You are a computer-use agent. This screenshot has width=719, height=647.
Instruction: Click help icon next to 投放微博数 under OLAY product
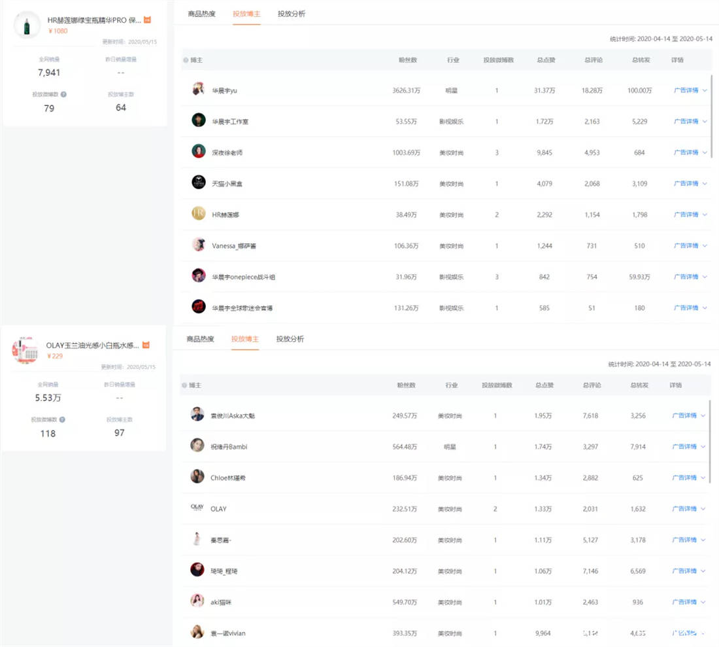click(x=62, y=419)
